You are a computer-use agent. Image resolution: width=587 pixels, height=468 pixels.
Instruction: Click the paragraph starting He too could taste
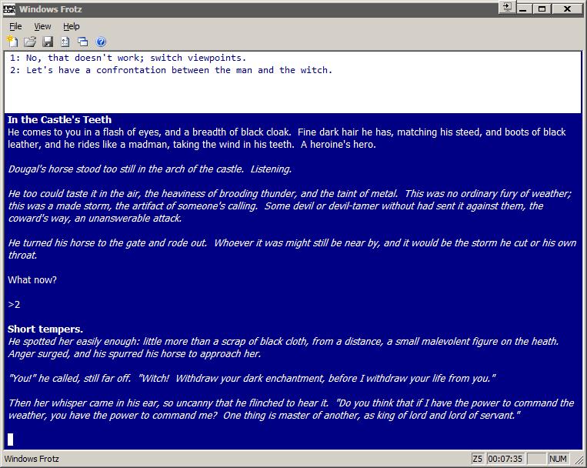point(290,206)
